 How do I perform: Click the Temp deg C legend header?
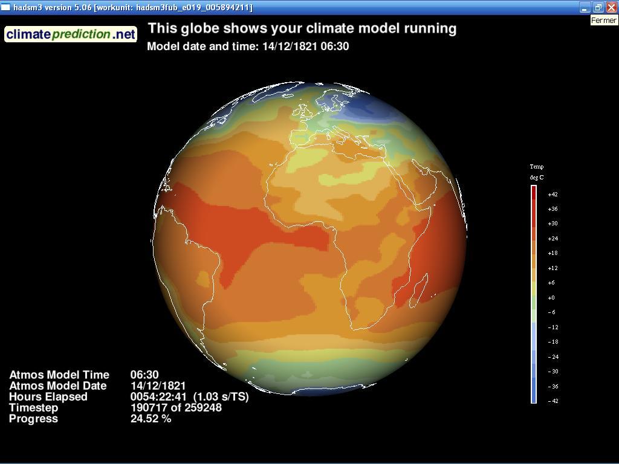[x=537, y=172]
